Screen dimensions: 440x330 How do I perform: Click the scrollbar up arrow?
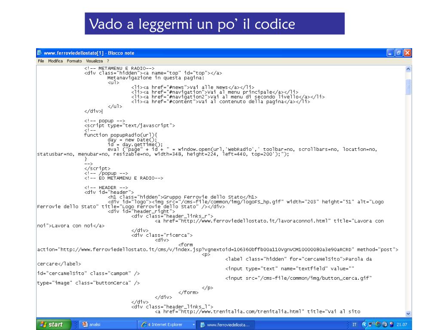[408, 69]
